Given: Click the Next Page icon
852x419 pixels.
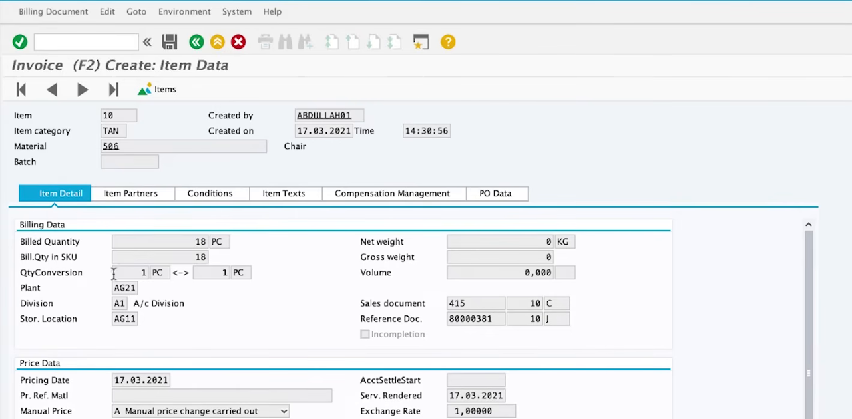Looking at the screenshot, I should pos(373,42).
